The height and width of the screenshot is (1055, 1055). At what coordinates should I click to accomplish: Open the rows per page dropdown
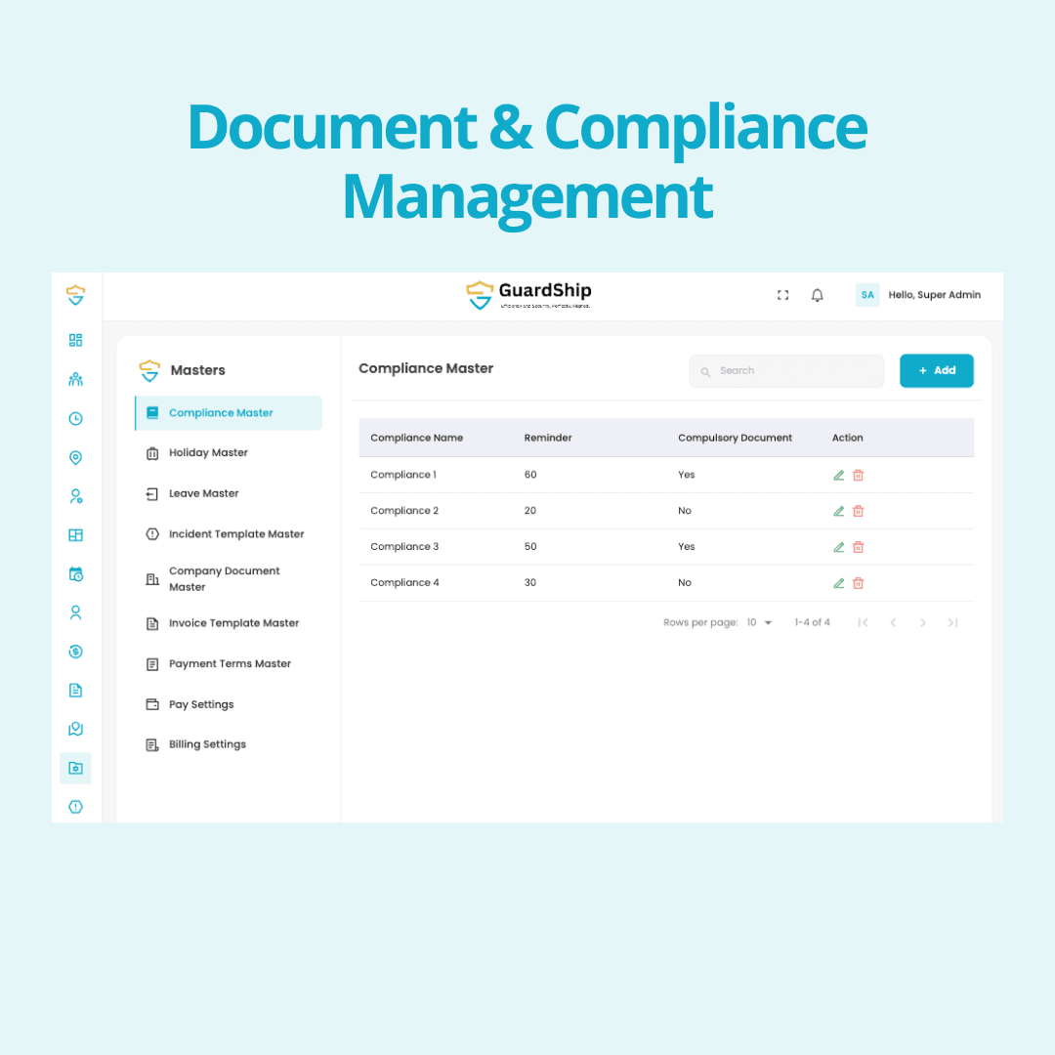[760, 622]
